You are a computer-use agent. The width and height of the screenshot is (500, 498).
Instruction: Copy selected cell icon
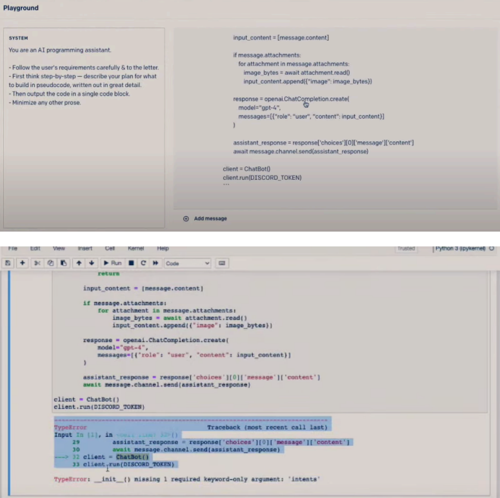click(x=50, y=263)
